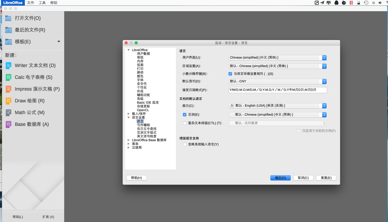Select 在线更新 in the options tree

tap(143, 106)
